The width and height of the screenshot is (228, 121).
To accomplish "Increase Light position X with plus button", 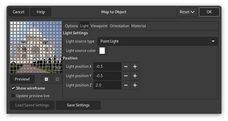I will pyautogui.click(x=135, y=66).
